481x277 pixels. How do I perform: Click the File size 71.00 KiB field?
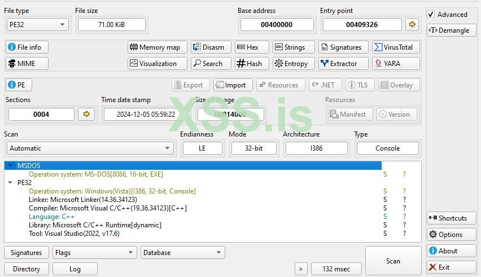112,24
